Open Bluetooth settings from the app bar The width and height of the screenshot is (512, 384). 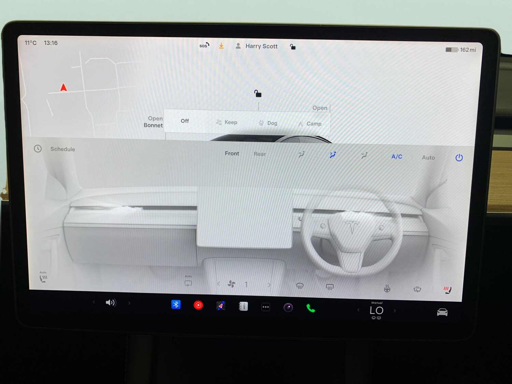[x=176, y=304]
